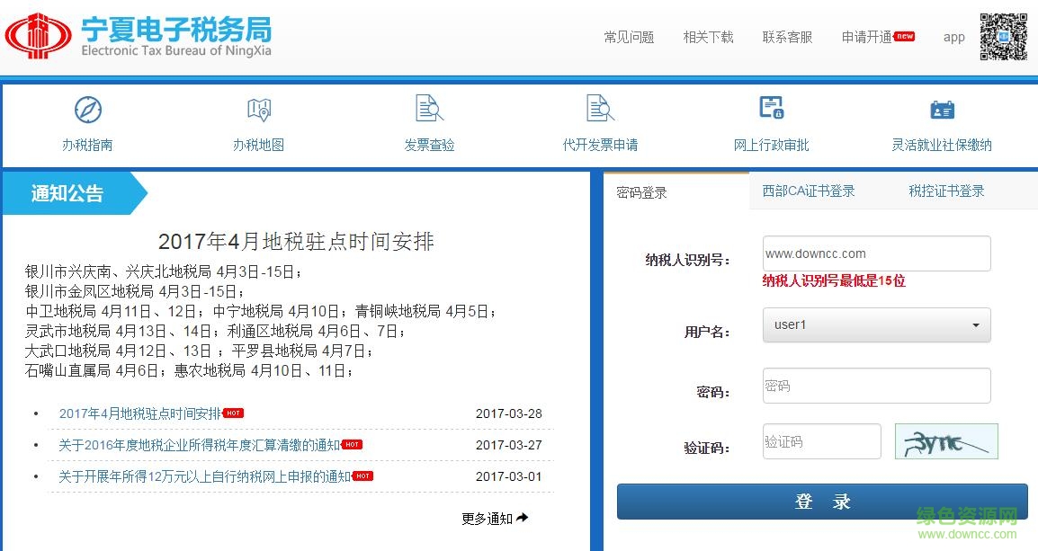
Task: Click the 密码 password input field
Action: (876, 386)
